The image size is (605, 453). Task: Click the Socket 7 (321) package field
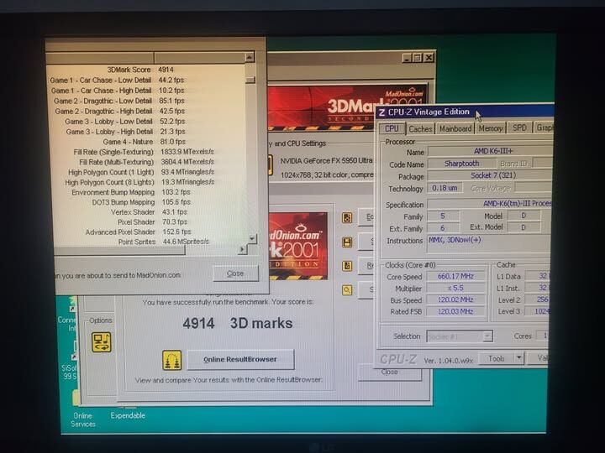click(490, 175)
